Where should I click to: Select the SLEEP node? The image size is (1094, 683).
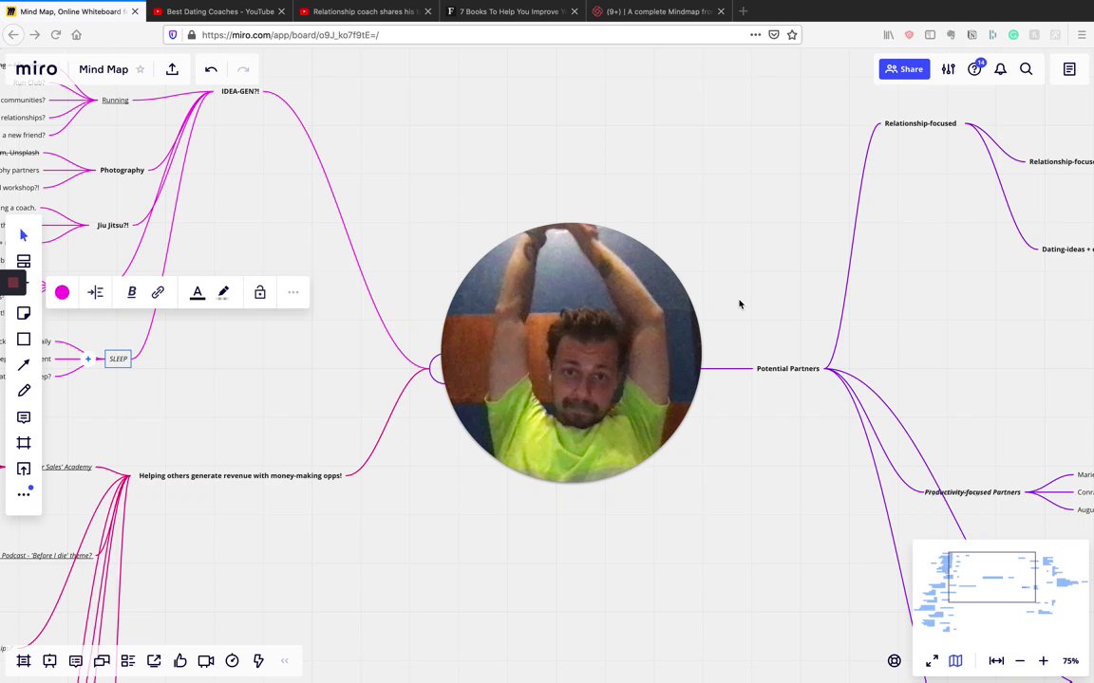[118, 359]
